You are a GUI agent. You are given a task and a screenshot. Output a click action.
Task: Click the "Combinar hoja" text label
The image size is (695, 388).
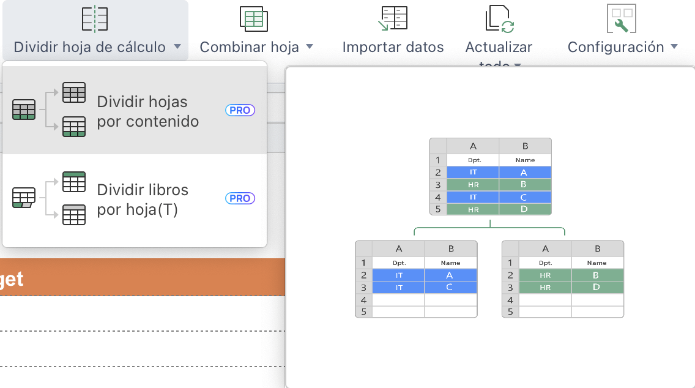point(249,47)
